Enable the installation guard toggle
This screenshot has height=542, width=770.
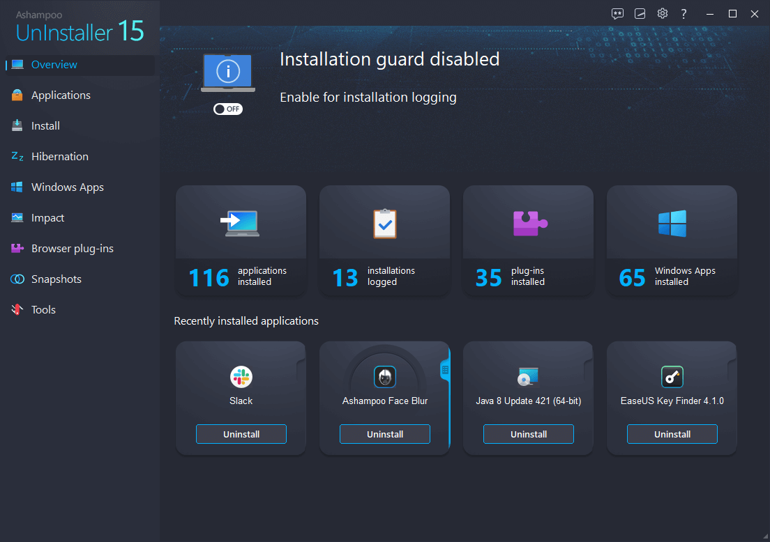pyautogui.click(x=228, y=109)
